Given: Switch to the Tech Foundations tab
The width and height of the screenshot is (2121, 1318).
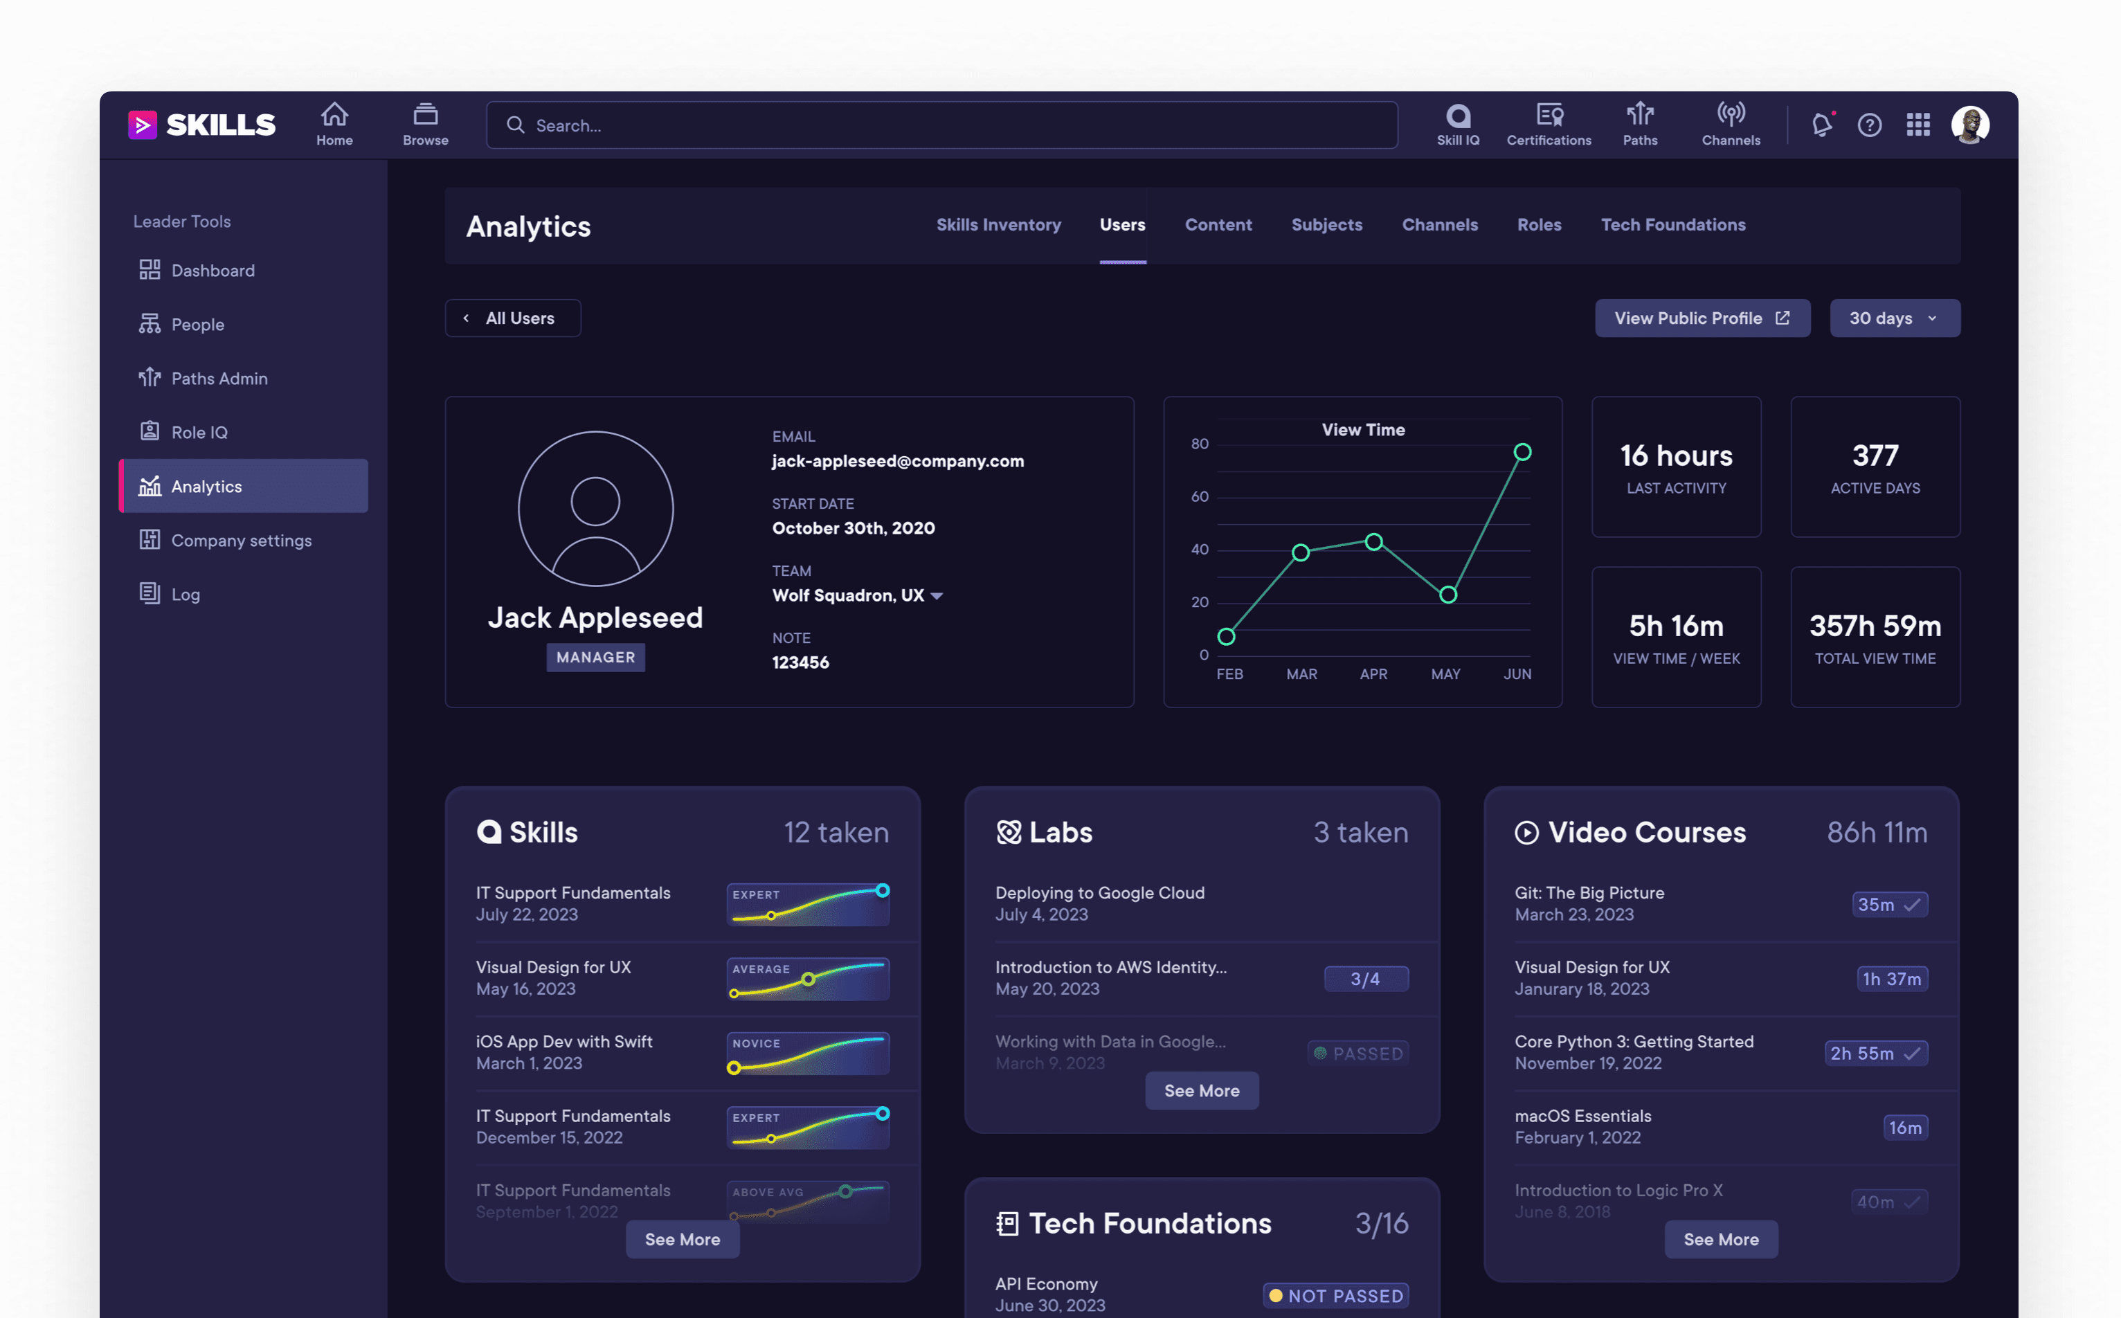Looking at the screenshot, I should point(1672,225).
